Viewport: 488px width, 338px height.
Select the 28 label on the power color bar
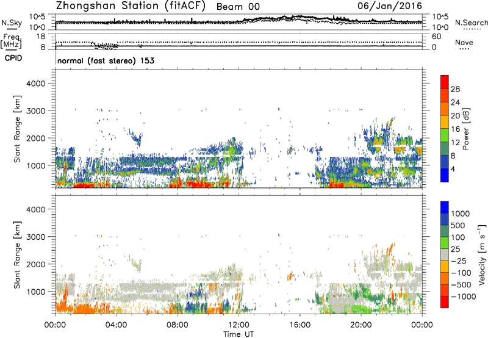point(455,89)
